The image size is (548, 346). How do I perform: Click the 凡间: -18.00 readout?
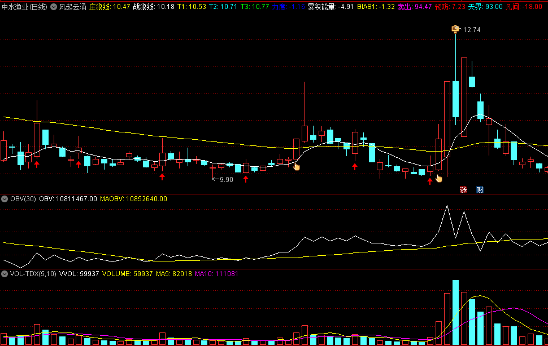click(524, 7)
